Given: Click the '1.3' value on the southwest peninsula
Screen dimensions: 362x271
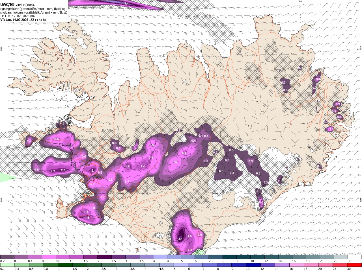Looking at the screenshot, I should (x=86, y=212).
